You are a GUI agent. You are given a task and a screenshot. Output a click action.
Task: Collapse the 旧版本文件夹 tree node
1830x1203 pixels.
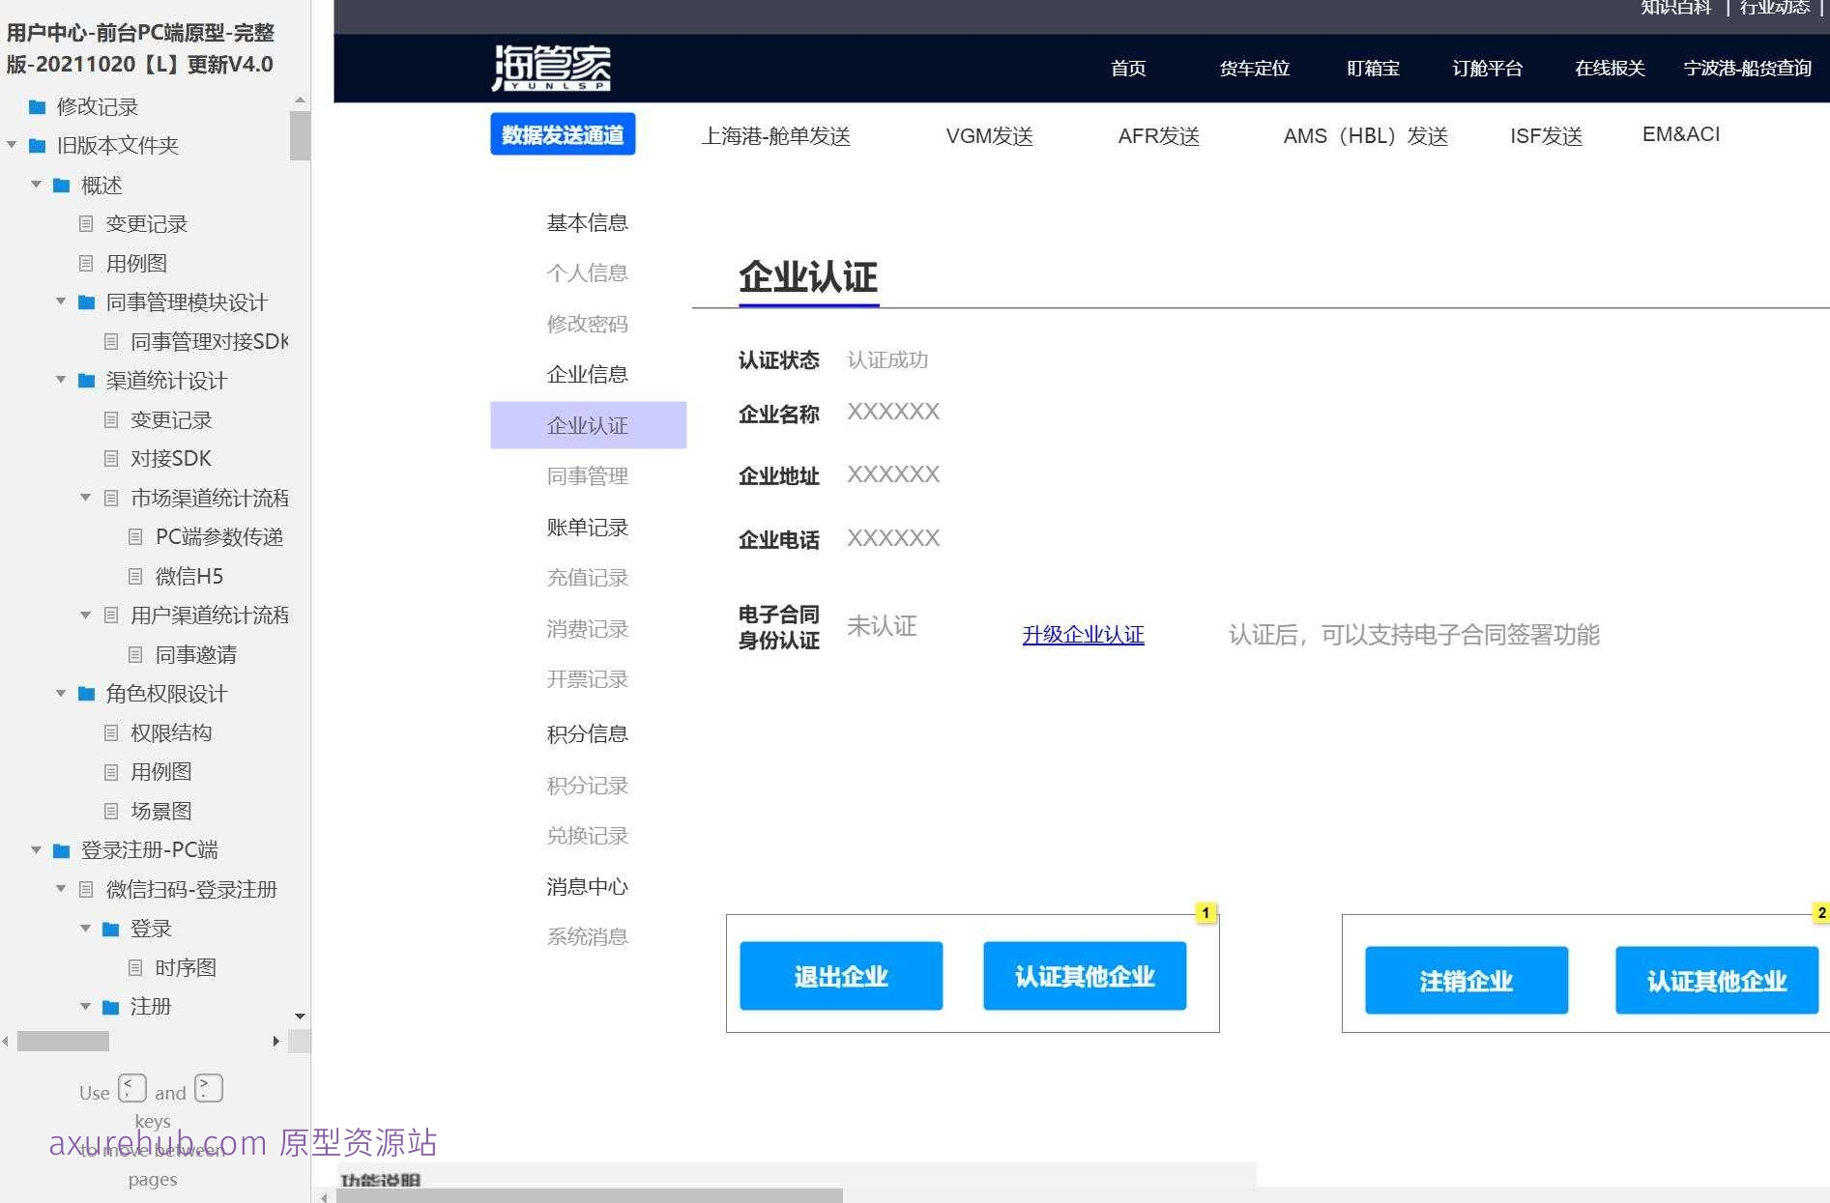(x=12, y=145)
